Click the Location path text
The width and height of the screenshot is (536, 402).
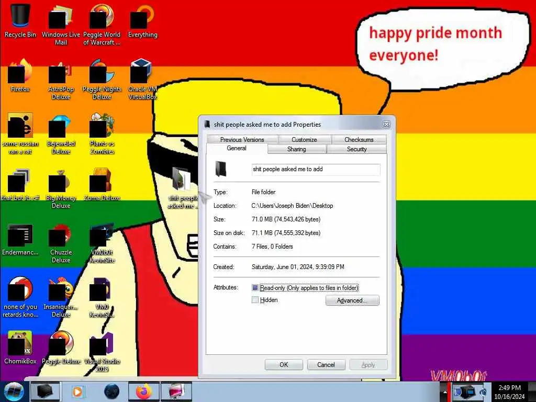pos(292,206)
